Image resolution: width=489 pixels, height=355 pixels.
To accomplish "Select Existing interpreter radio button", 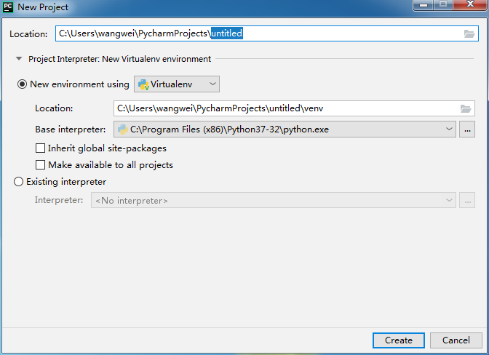I will tap(18, 182).
